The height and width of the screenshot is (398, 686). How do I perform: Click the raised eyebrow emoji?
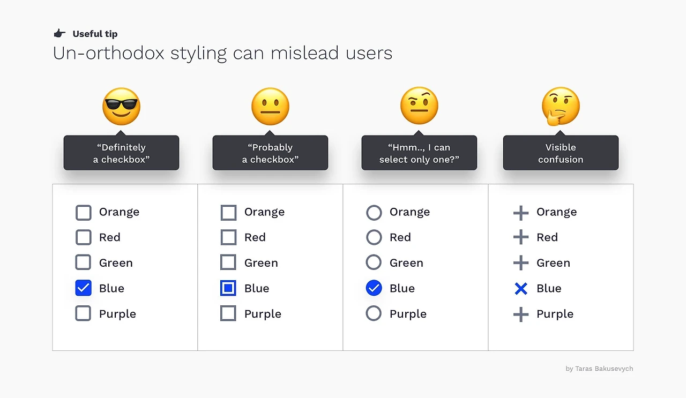tap(419, 106)
